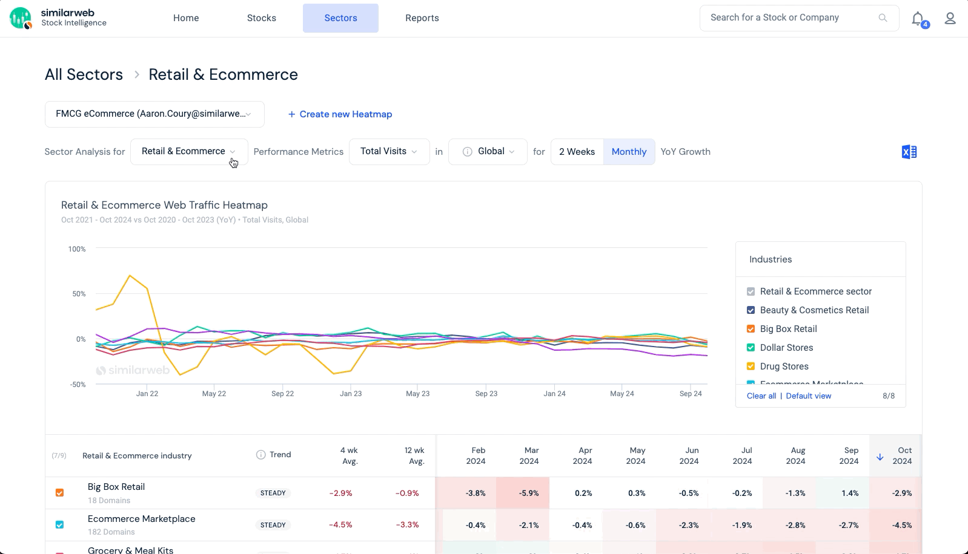The image size is (968, 554).
Task: Click the 12 wk Avg. column header
Action: coord(414,455)
